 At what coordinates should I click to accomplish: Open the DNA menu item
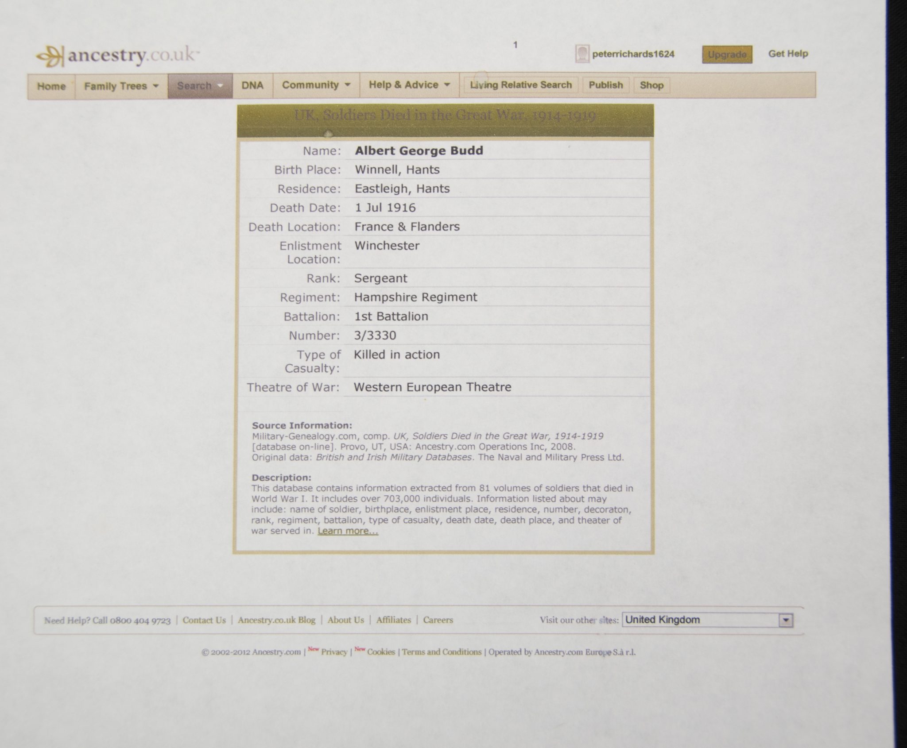[252, 85]
